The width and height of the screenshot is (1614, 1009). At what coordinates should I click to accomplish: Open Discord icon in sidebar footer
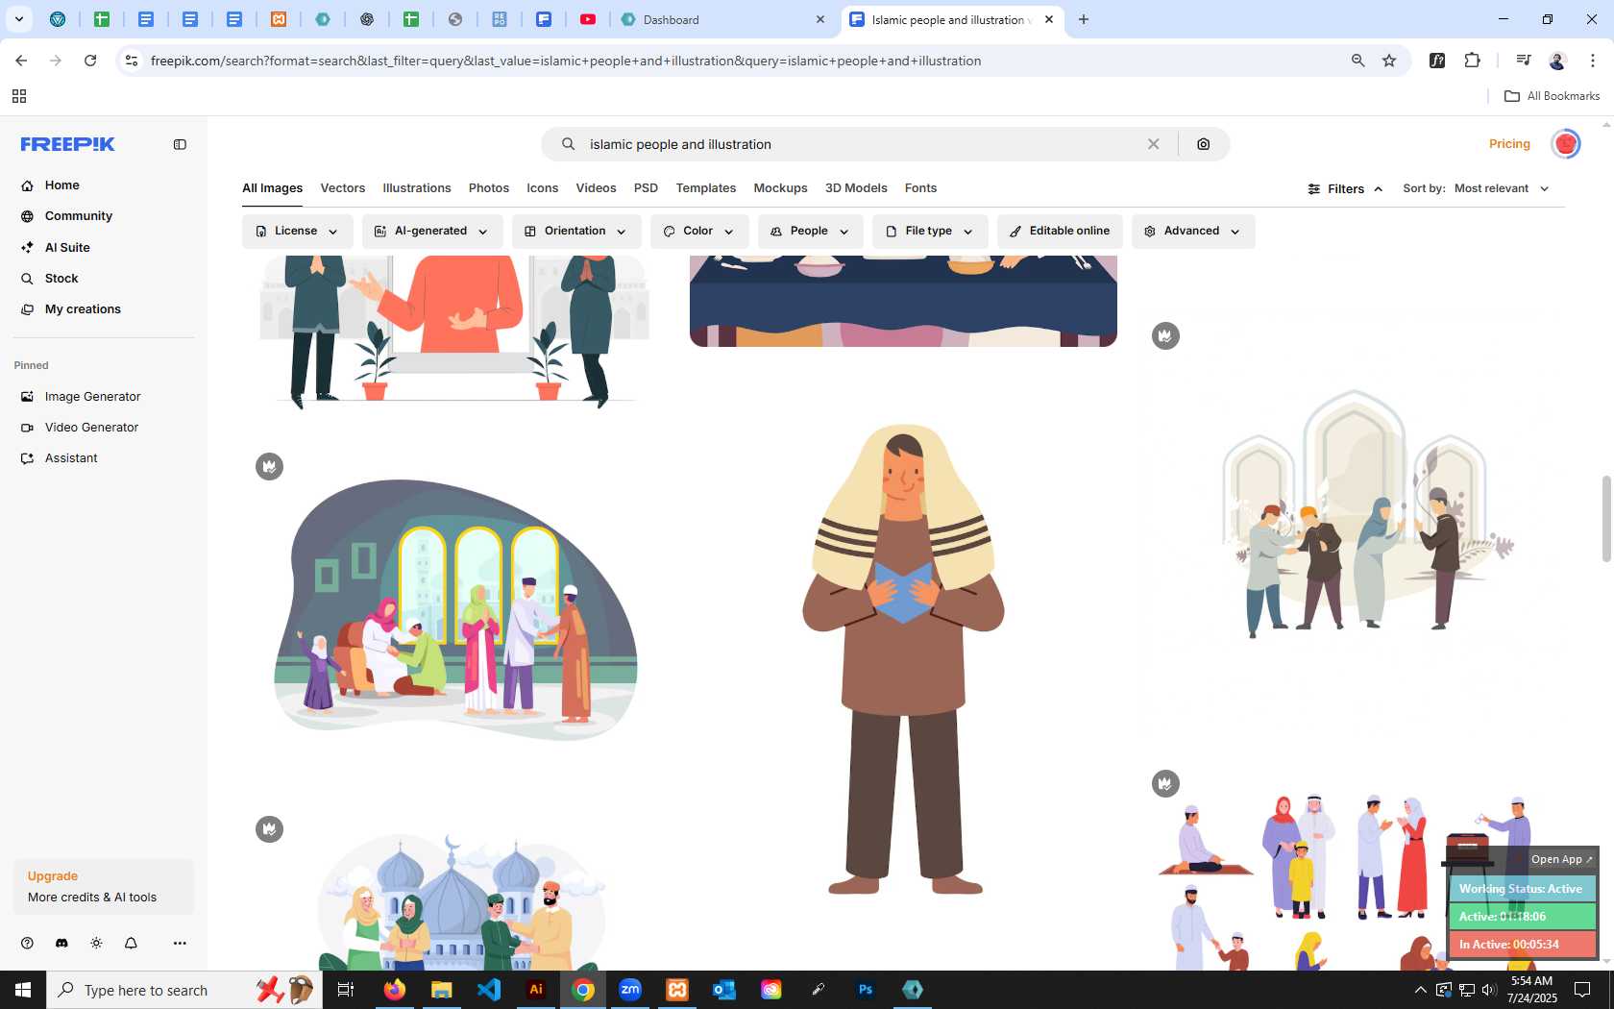click(x=61, y=944)
